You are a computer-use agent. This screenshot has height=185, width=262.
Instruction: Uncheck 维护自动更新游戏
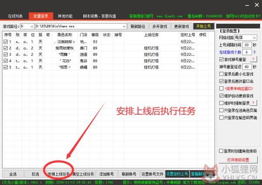click(x=221, y=96)
